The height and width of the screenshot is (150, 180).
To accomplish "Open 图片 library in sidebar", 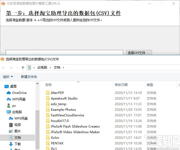I will [x=18, y=131].
